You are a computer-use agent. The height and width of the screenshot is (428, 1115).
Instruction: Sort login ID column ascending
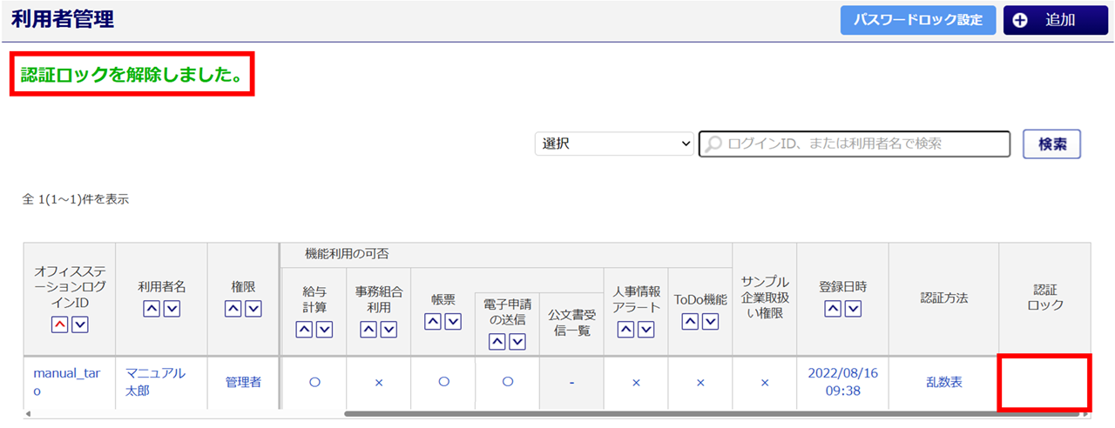pyautogui.click(x=60, y=324)
